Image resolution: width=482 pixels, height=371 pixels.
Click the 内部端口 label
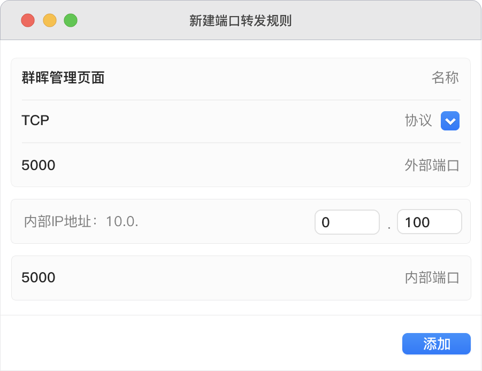click(x=432, y=277)
